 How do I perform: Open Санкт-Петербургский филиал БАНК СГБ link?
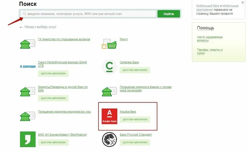(63, 64)
